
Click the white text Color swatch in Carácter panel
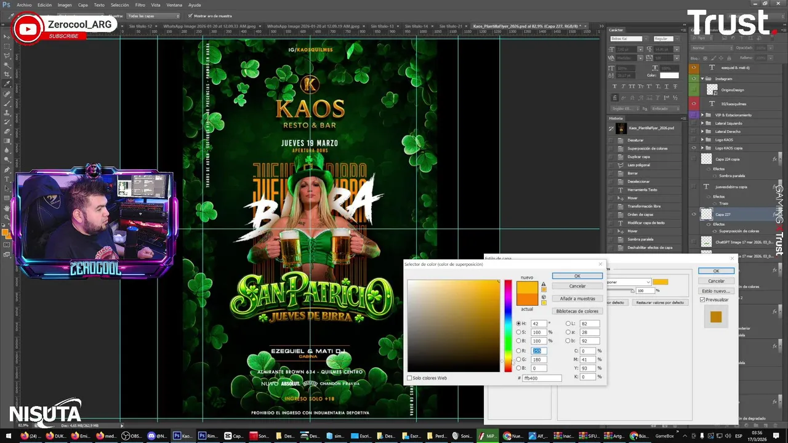tap(669, 75)
